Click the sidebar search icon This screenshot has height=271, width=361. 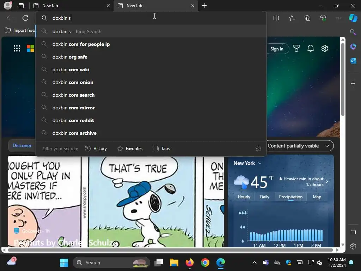(x=353, y=32)
